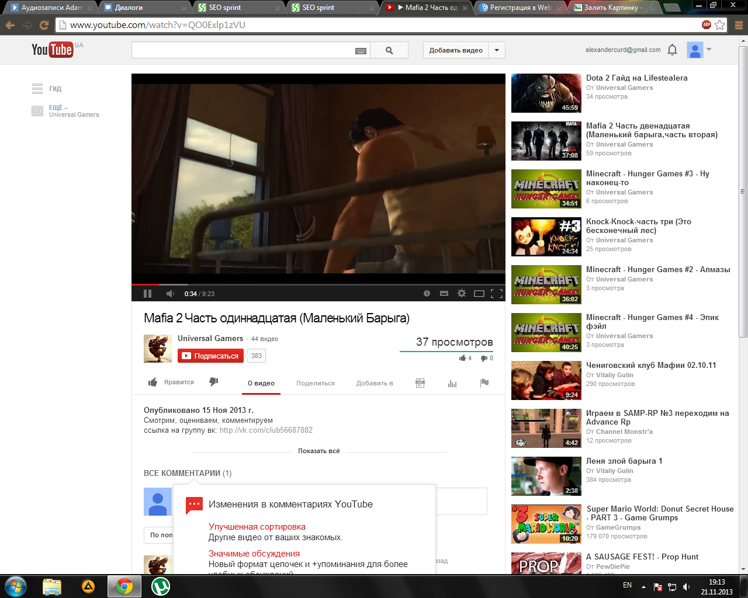The image size is (748, 598).
Task: Switch to the Диалоги browser tab
Action: click(x=145, y=8)
